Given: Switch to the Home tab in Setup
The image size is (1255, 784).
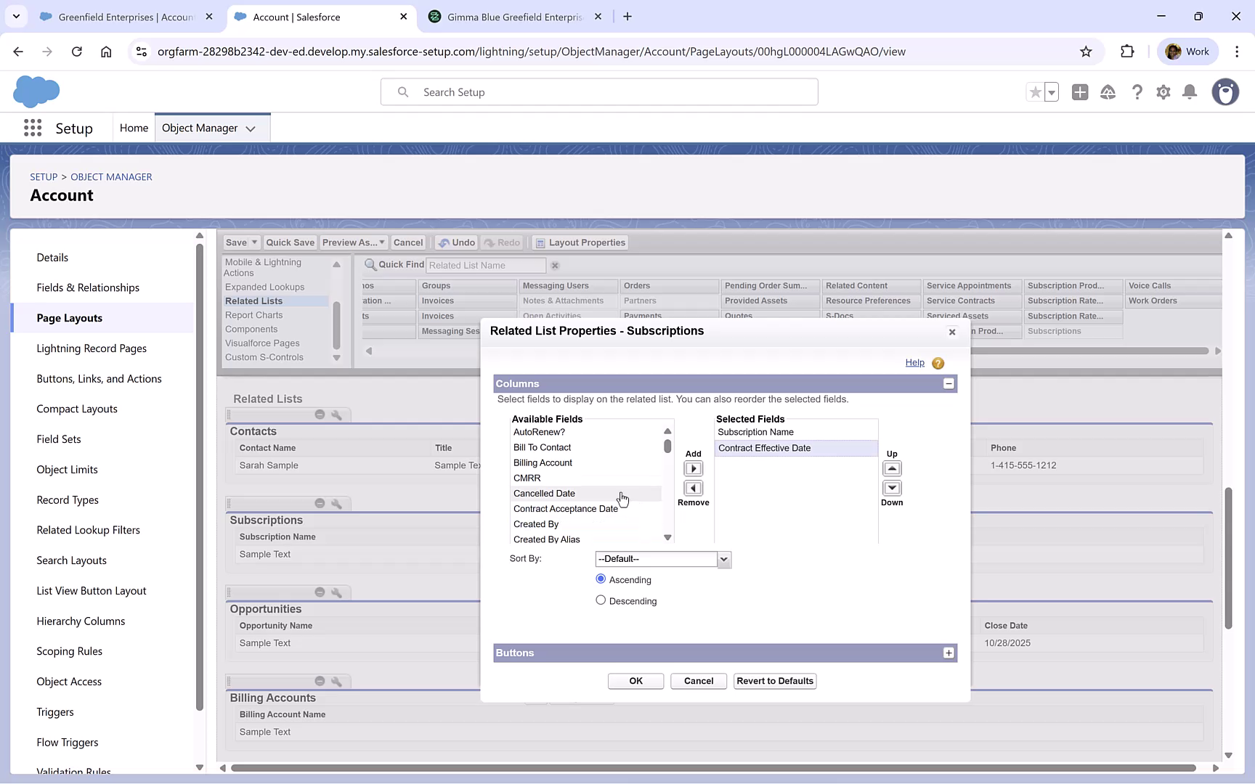Looking at the screenshot, I should pos(134,127).
